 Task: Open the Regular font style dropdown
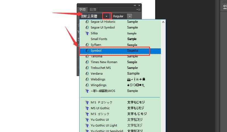pos(130,16)
